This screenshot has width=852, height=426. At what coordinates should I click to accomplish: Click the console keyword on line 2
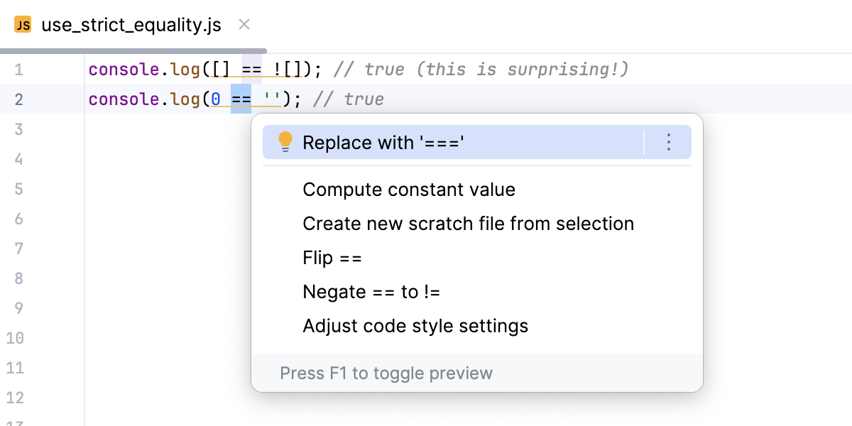pyautogui.click(x=121, y=99)
